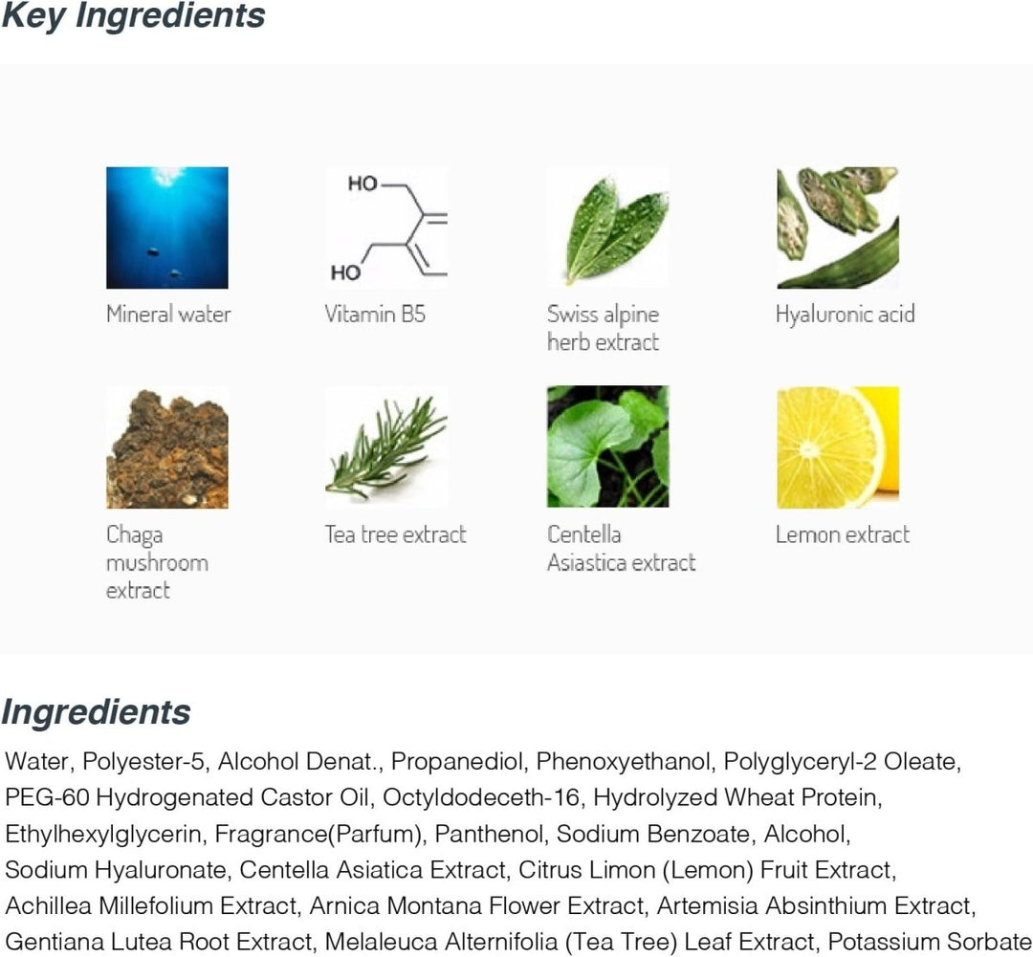Click the Chaga mushroom chunk photo

tap(167, 447)
